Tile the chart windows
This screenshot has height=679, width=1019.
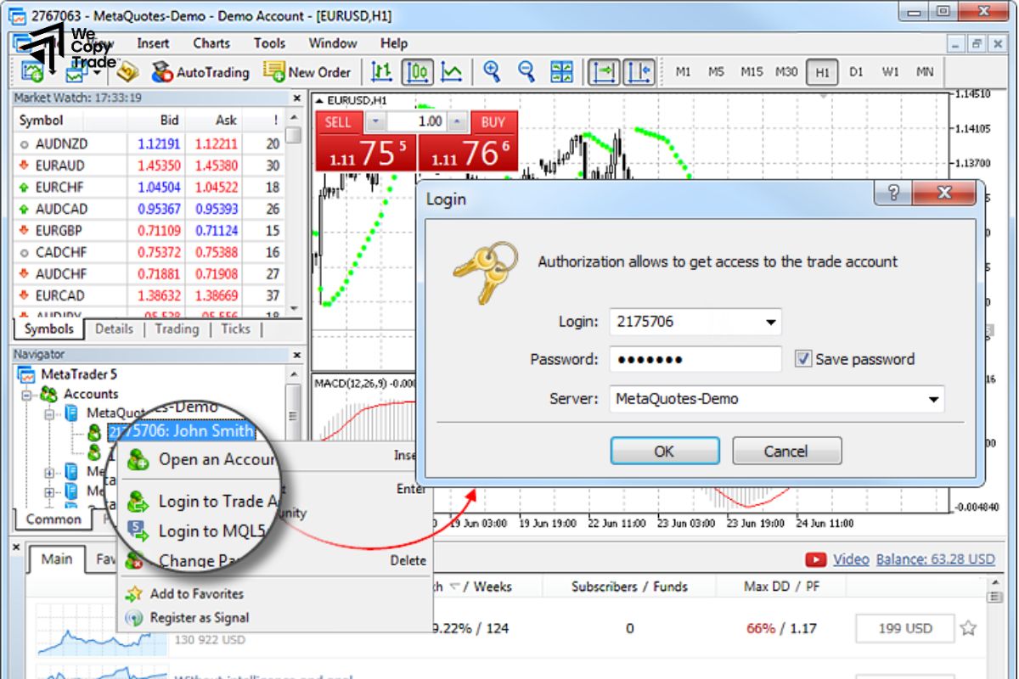560,72
